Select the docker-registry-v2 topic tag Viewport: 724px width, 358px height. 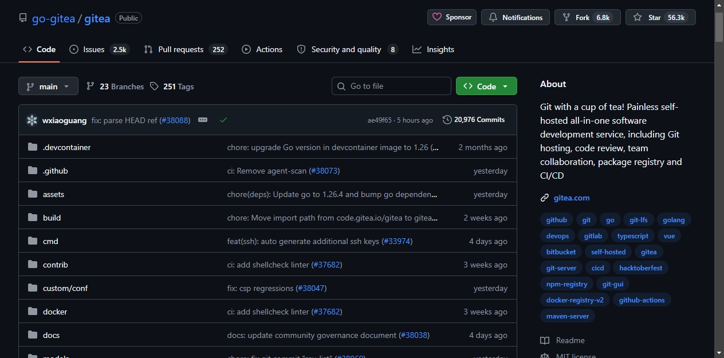click(x=575, y=300)
